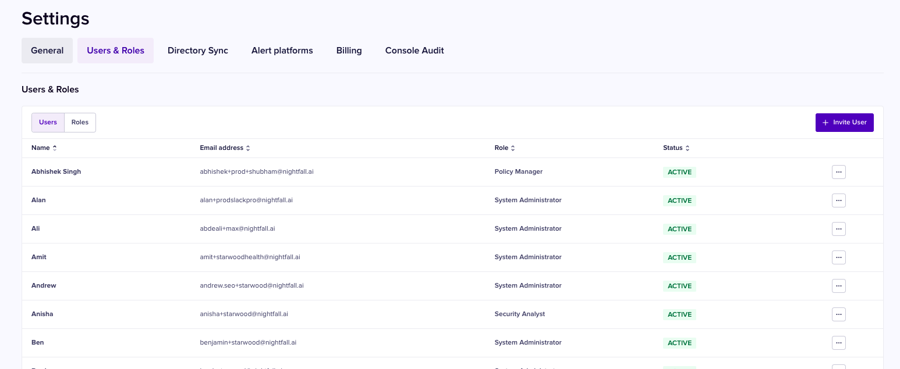Open the Billing tab
The width and height of the screenshot is (900, 369).
click(x=349, y=51)
